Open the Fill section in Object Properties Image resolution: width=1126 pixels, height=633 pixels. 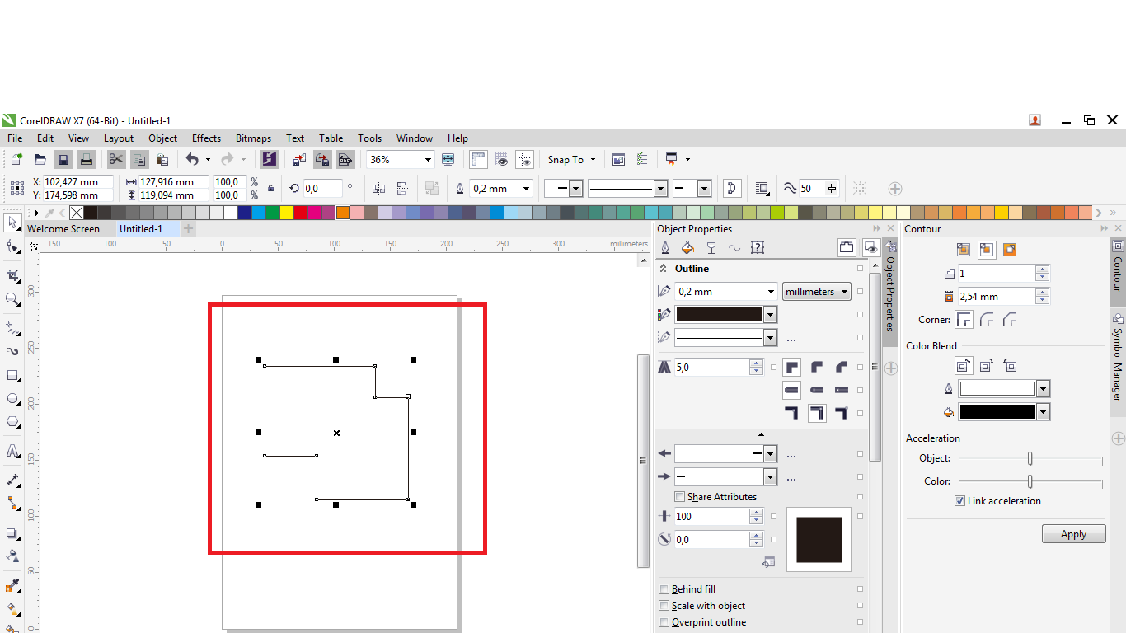pyautogui.click(x=687, y=247)
